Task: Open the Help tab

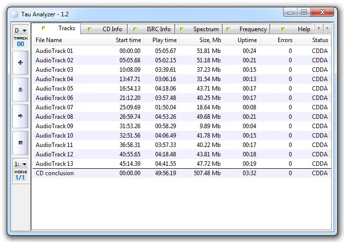Action: [x=292, y=29]
